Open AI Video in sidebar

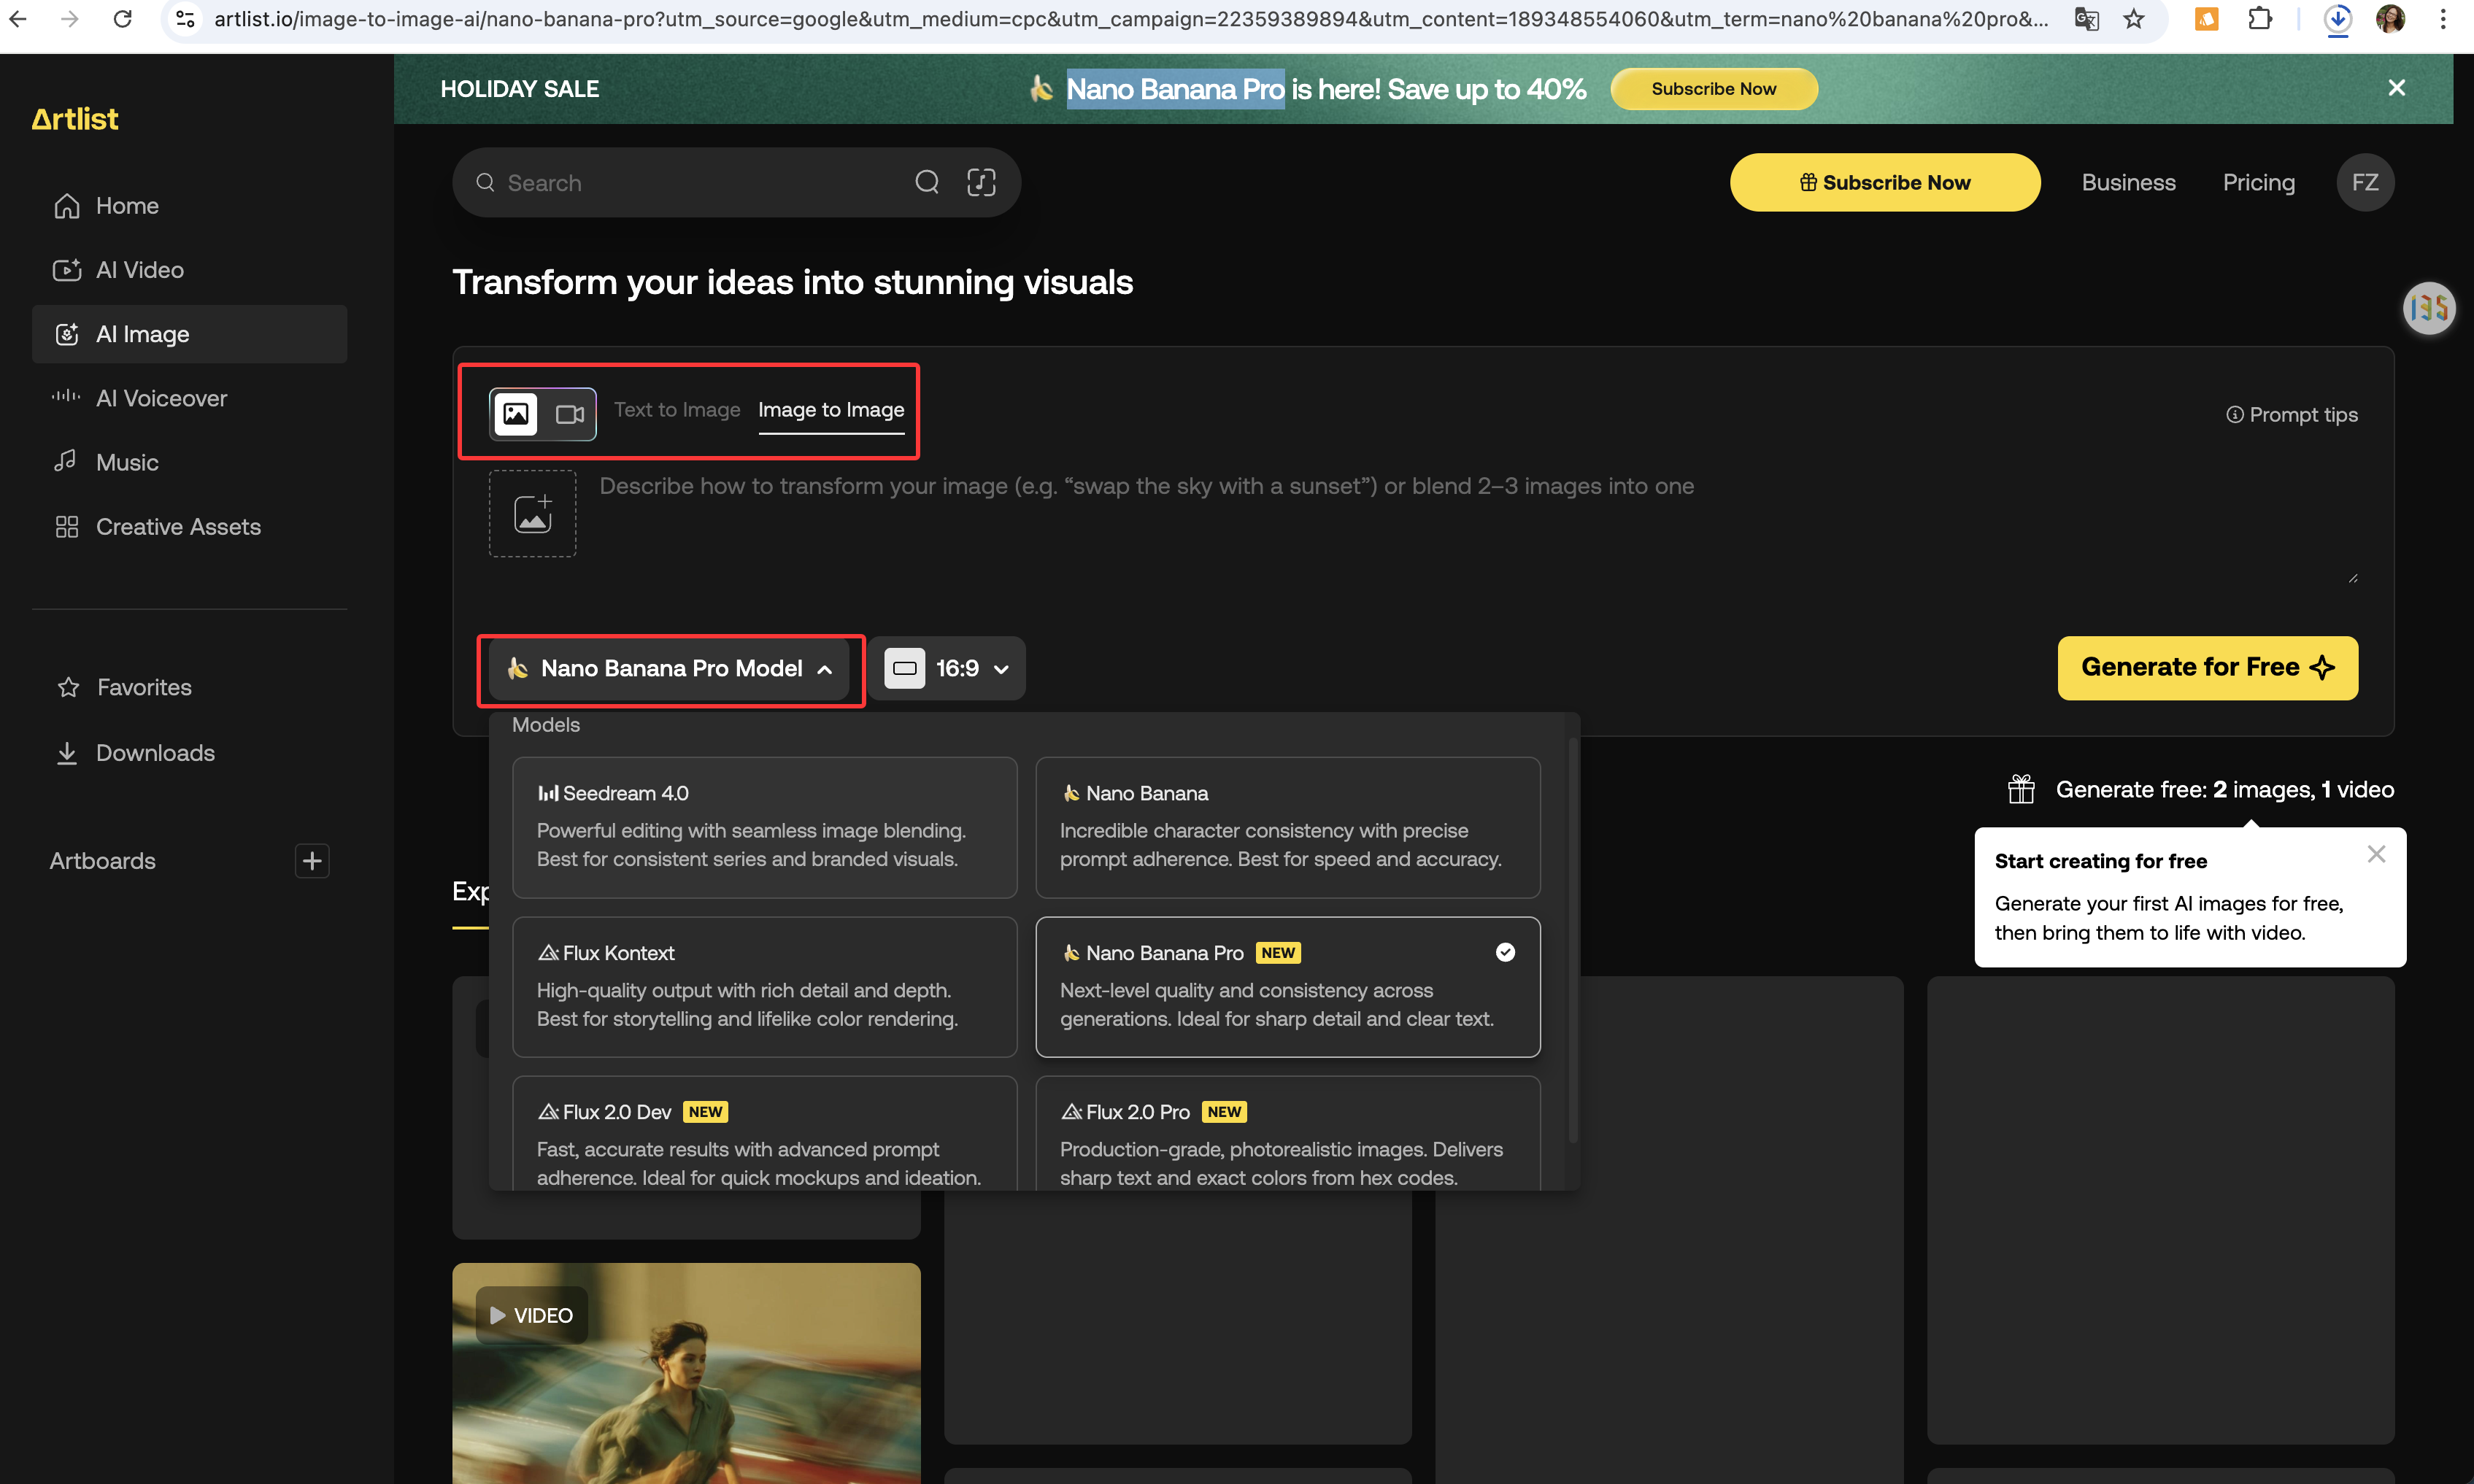click(x=139, y=270)
